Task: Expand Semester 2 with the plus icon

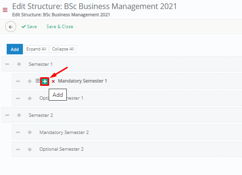Action: [x=19, y=115]
